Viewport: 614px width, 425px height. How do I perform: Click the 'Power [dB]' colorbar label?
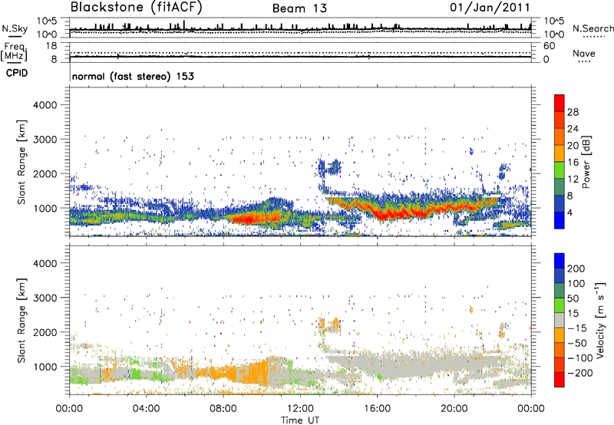click(586, 162)
